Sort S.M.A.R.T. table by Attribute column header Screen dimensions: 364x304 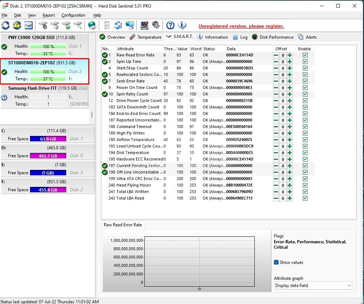pos(139,49)
